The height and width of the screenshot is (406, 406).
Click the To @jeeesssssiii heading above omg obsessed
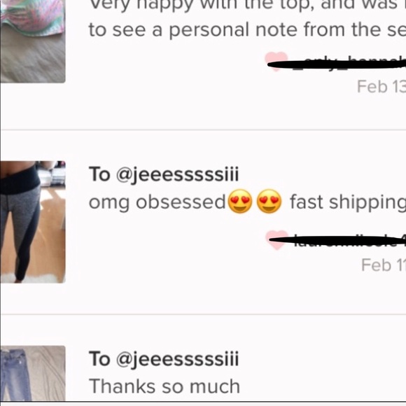click(x=164, y=175)
